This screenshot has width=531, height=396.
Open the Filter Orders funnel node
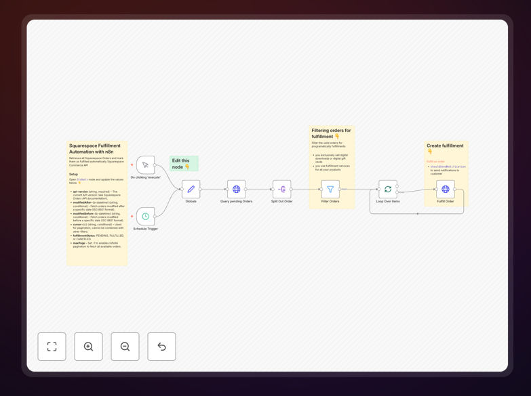pos(330,189)
